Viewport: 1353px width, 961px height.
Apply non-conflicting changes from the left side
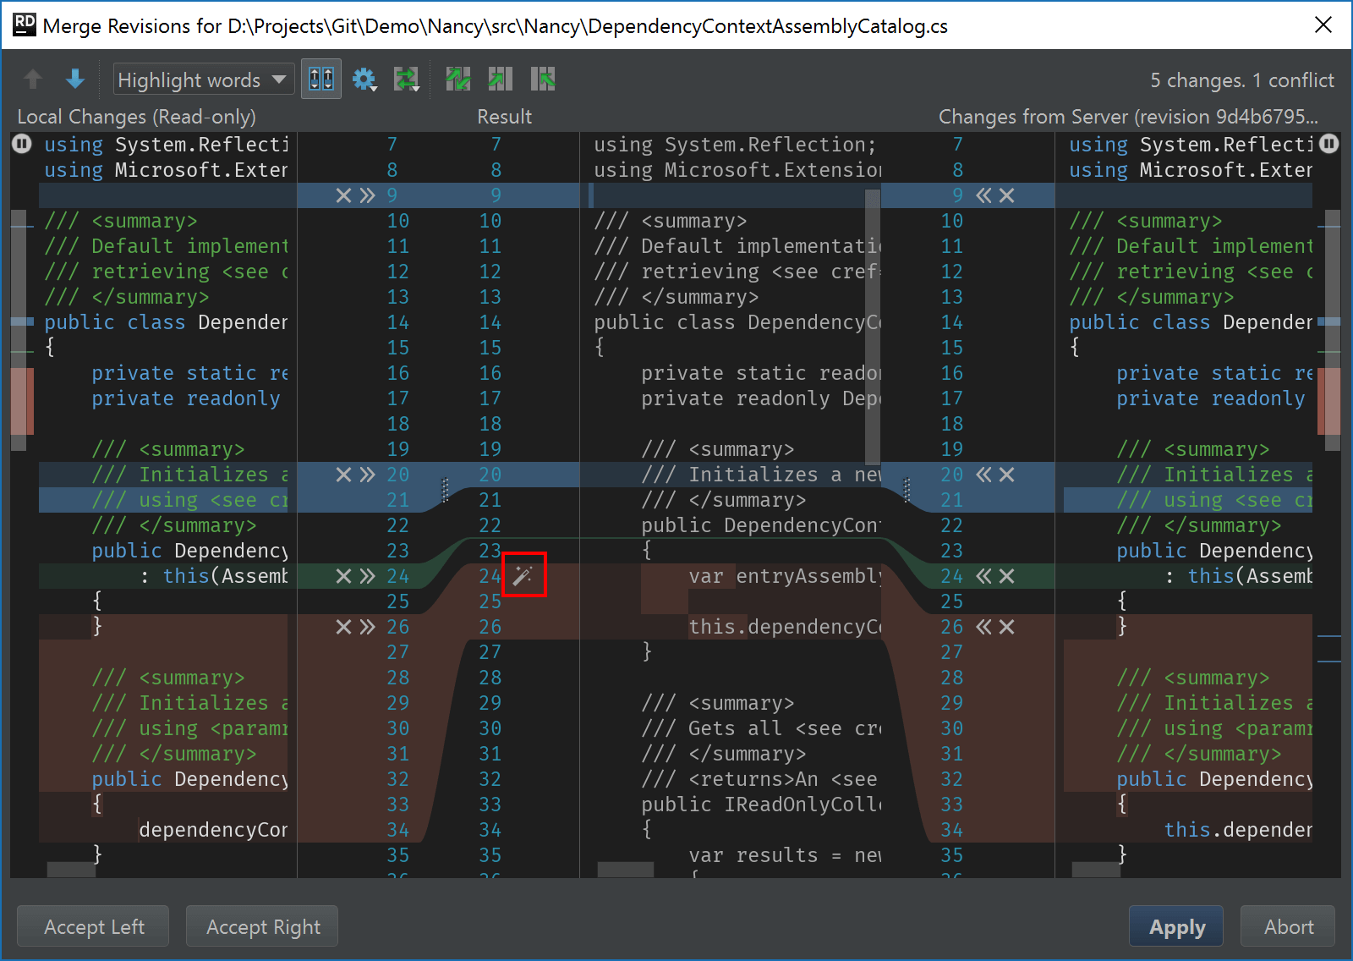click(500, 79)
